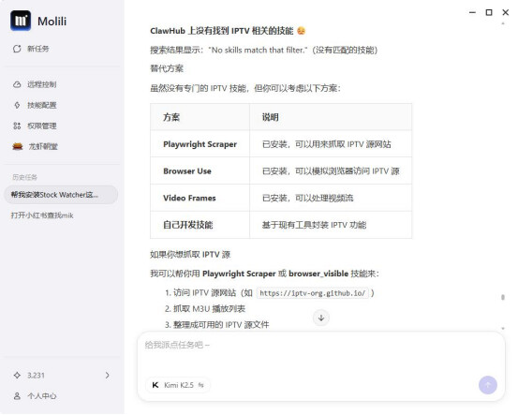Start a new task with 新任务 icon
518x415 pixels.
(x=17, y=49)
